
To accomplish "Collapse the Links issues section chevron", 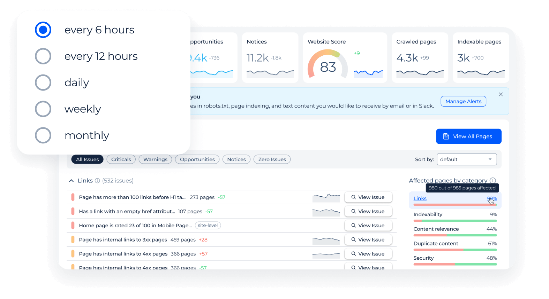I will [71, 181].
